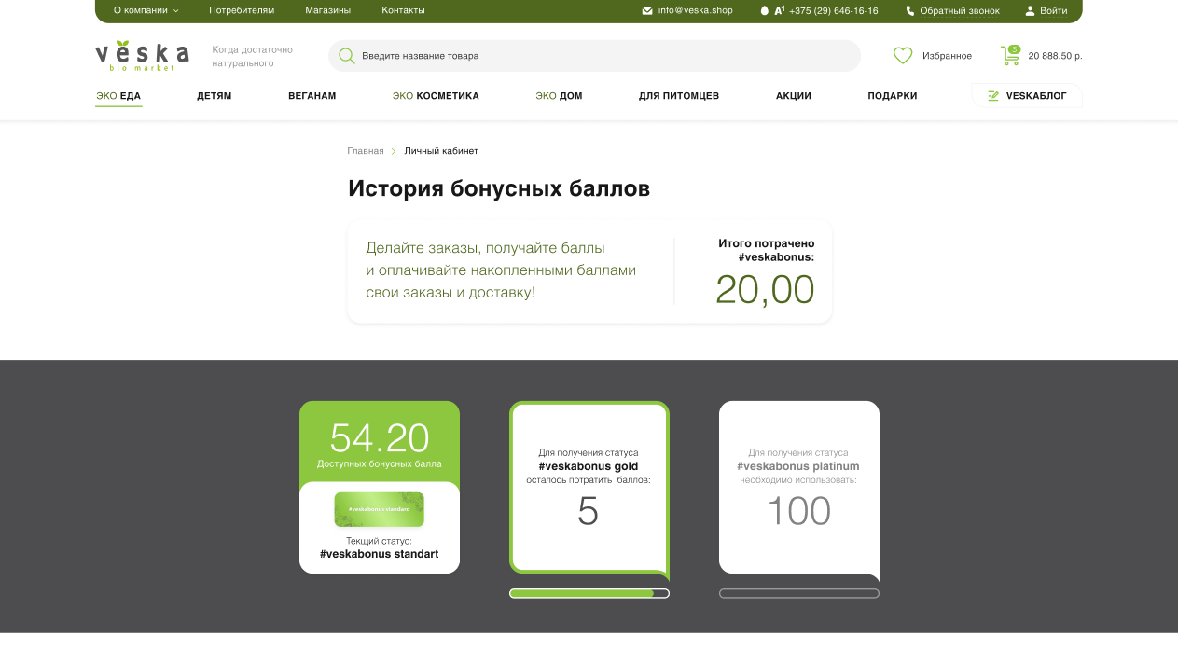Click the callback phone icon
Image resolution: width=1178 pixels, height=650 pixels.
910,11
